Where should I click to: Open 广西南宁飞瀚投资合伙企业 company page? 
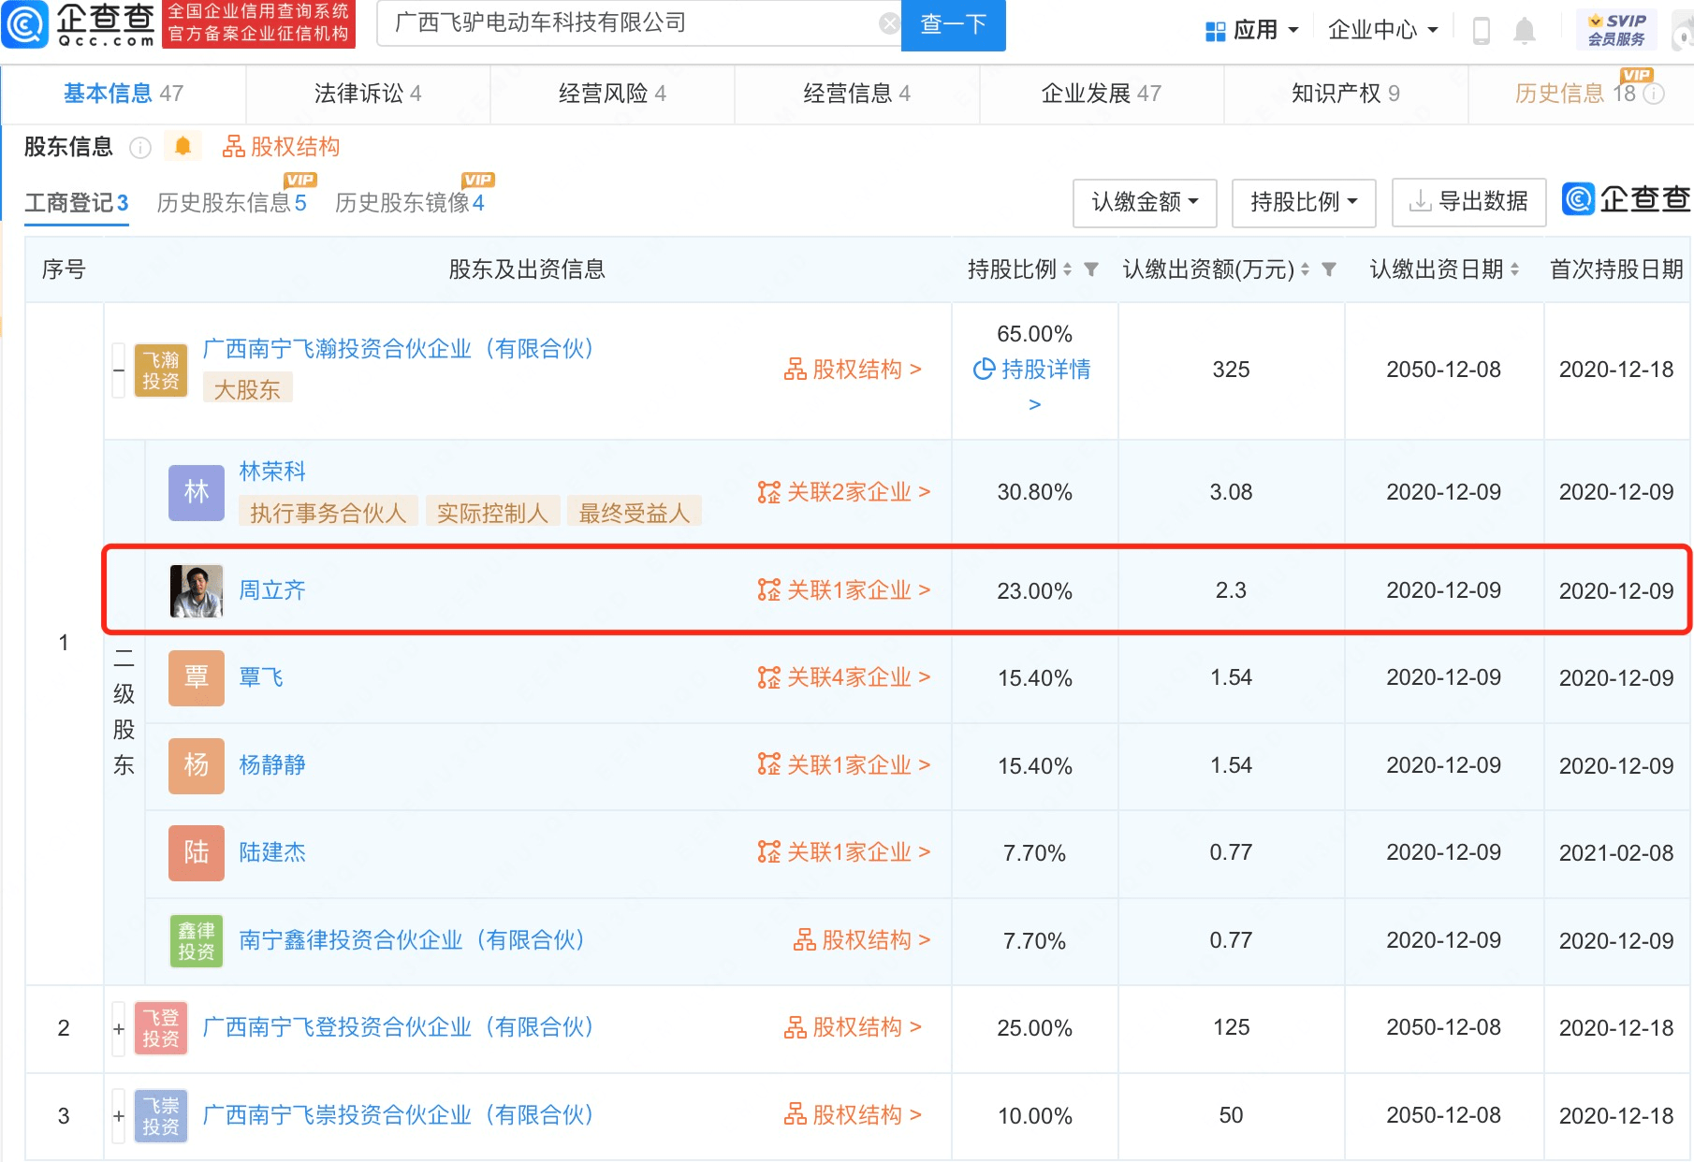[398, 349]
